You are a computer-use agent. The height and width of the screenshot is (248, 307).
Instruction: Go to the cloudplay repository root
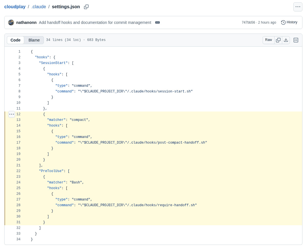click(15, 7)
